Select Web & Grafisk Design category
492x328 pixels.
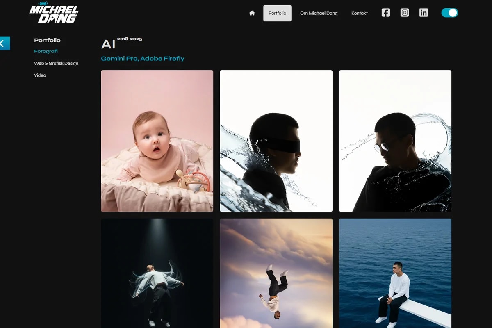(56, 63)
